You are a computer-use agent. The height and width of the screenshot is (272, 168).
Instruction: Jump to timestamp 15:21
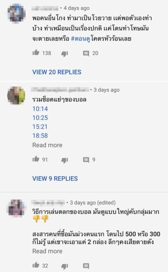click(x=40, y=127)
